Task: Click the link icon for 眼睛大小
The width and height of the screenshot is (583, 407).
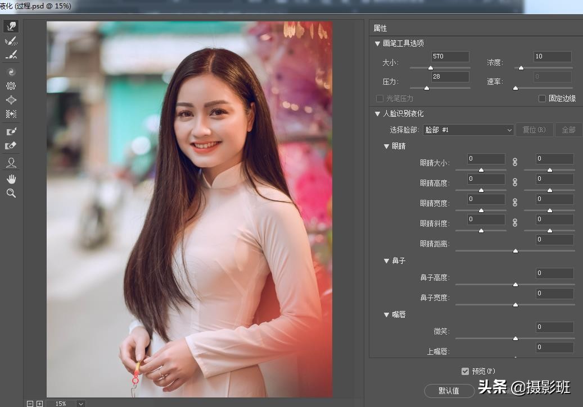Action: pyautogui.click(x=514, y=162)
